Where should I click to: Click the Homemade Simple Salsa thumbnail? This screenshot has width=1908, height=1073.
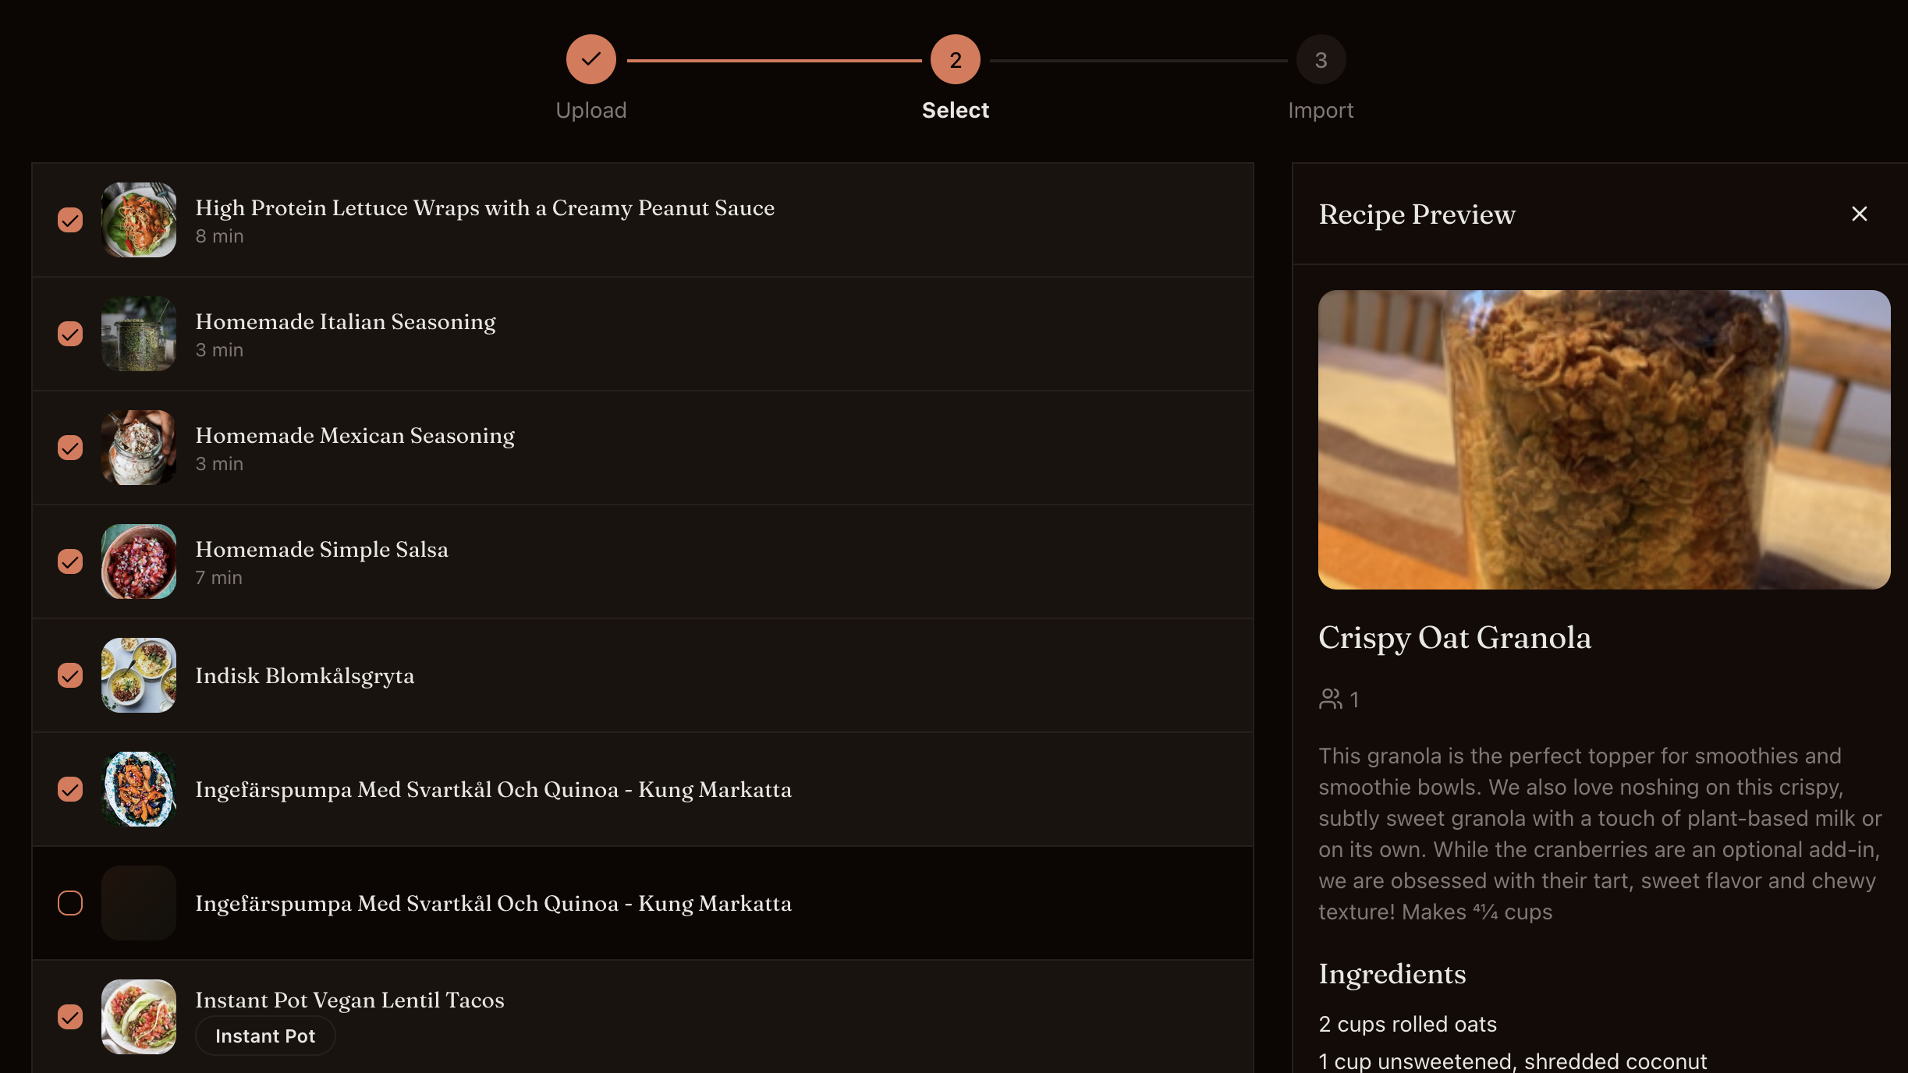click(x=139, y=561)
